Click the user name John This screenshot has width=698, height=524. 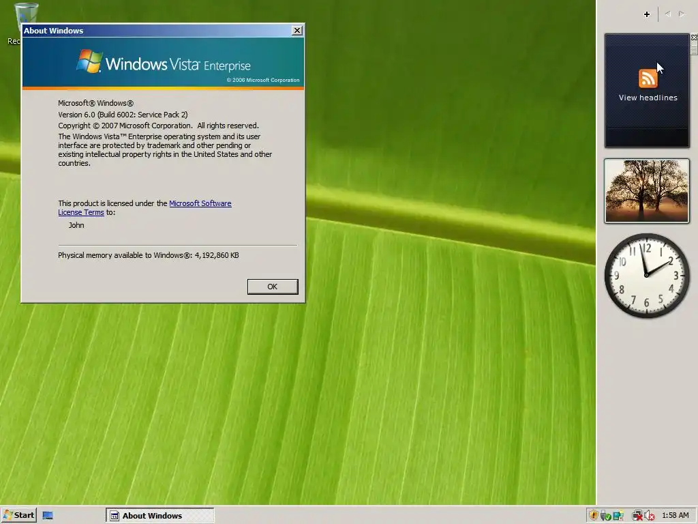76,225
